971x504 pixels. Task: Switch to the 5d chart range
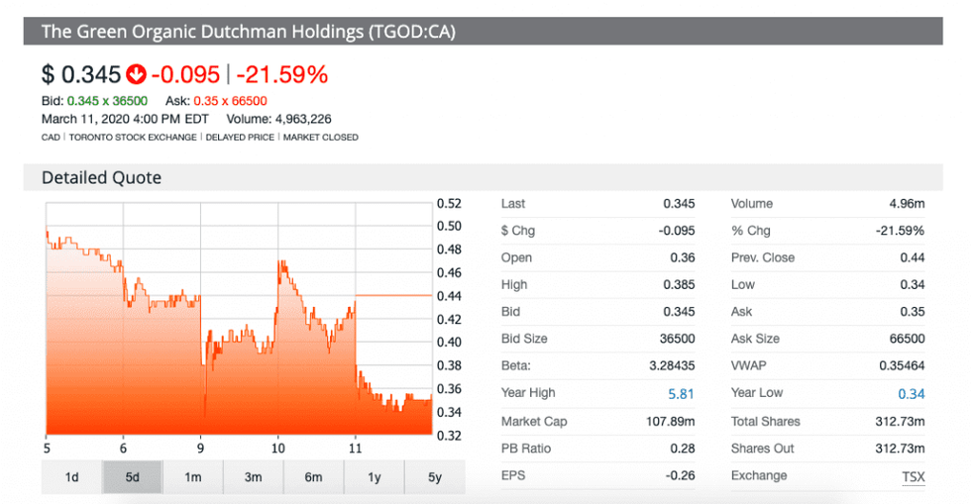132,477
